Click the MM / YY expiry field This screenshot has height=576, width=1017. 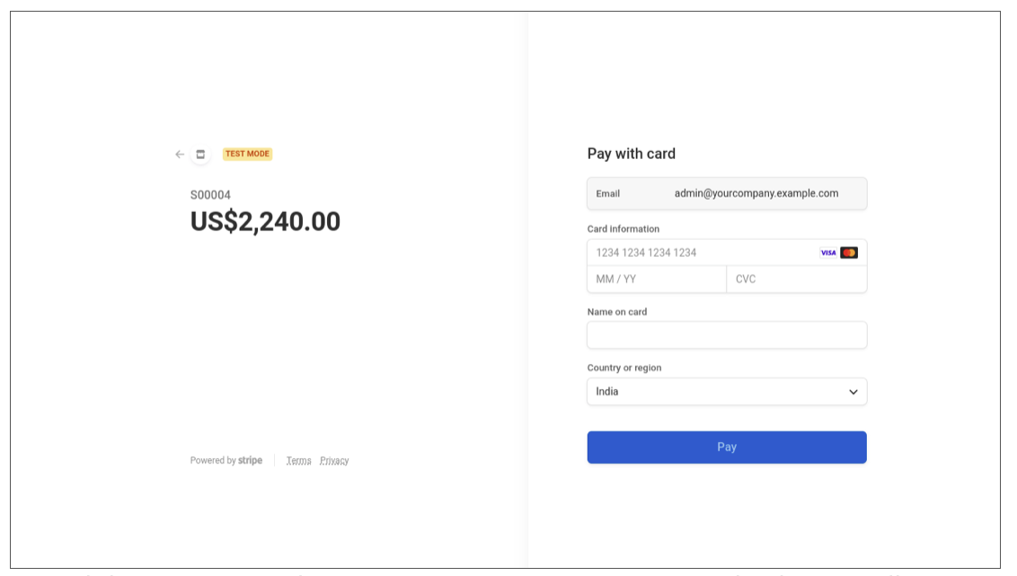(656, 279)
